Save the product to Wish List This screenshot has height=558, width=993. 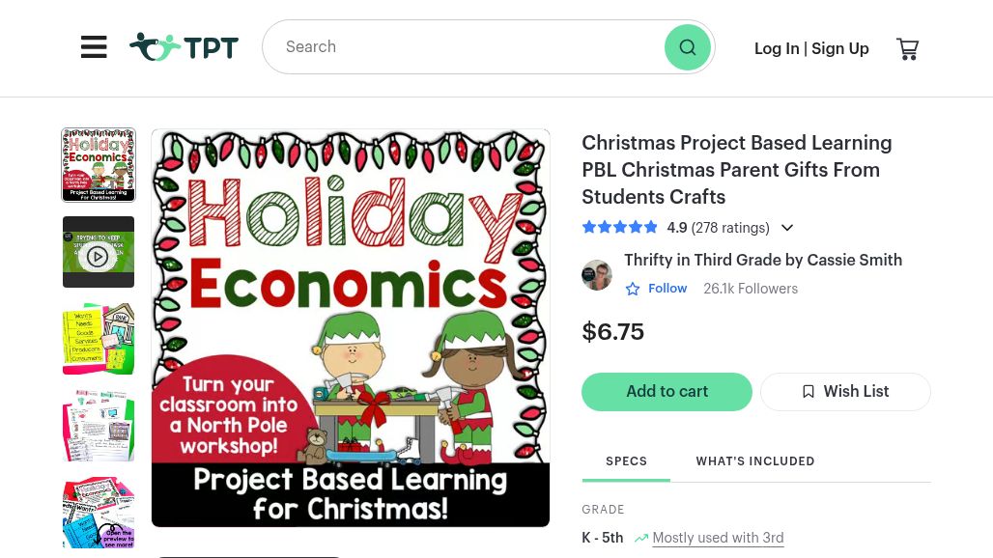coord(845,391)
